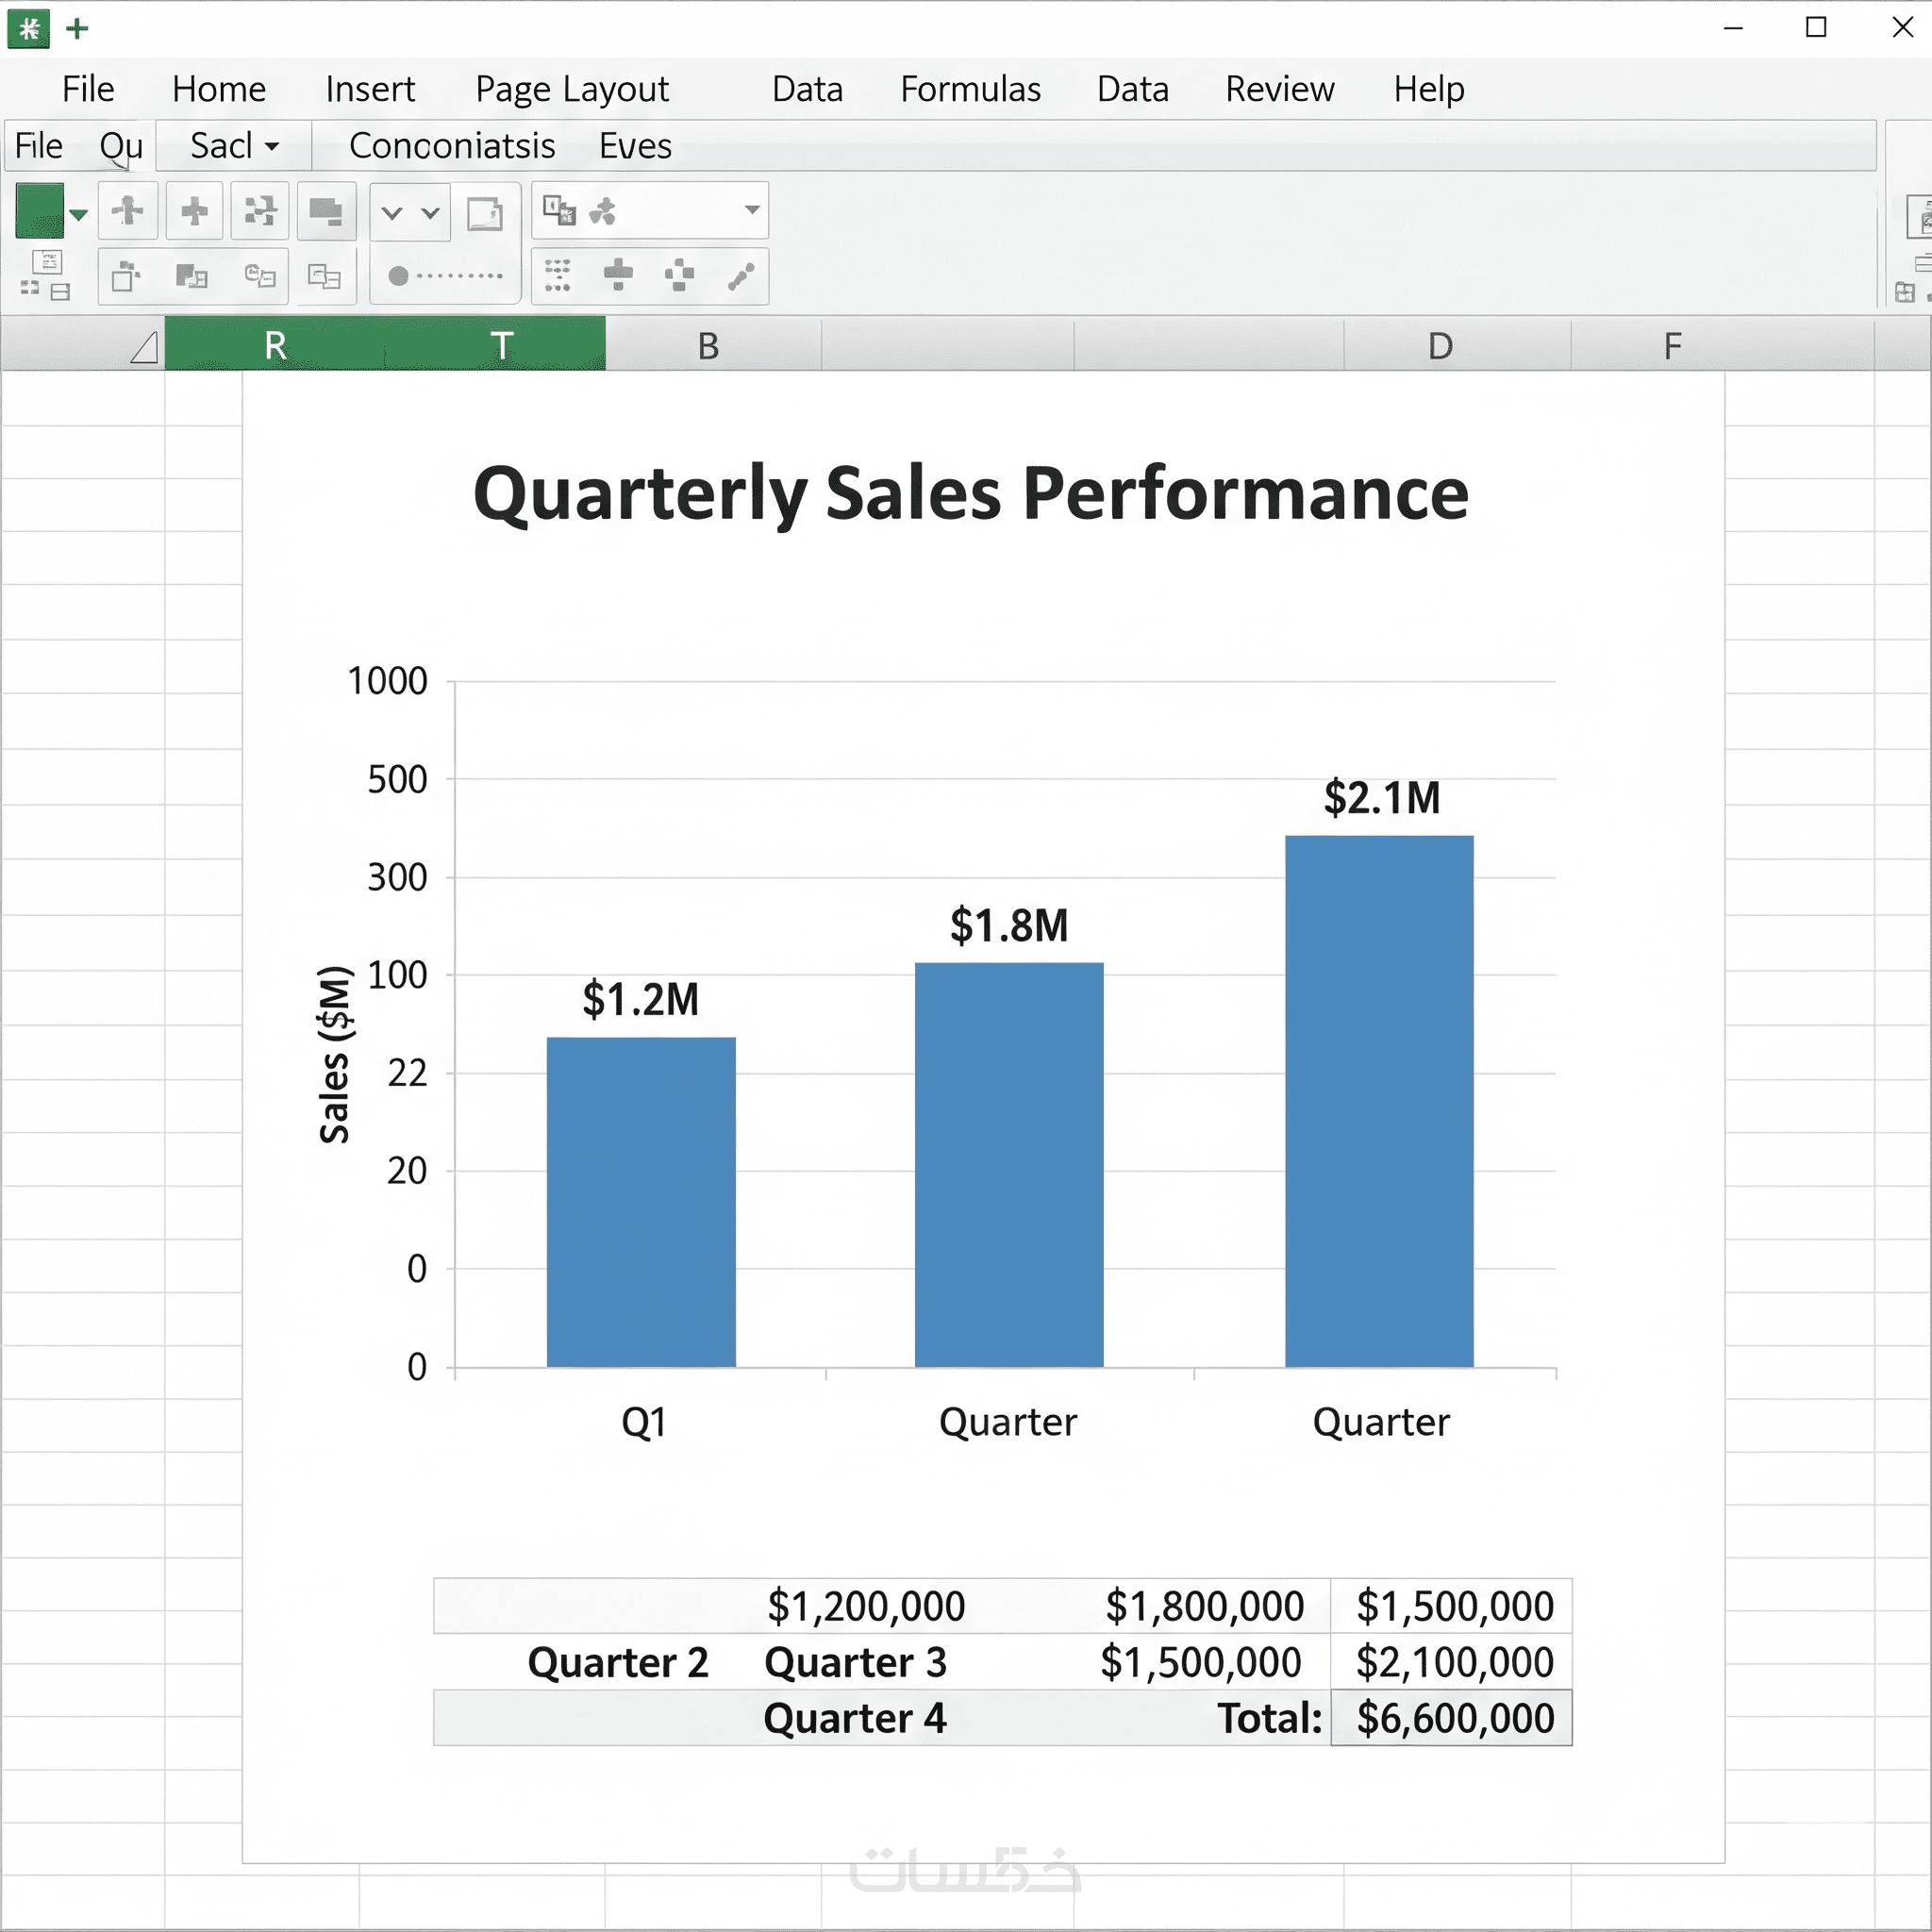Open the green swatch dropdown arrow

79,214
